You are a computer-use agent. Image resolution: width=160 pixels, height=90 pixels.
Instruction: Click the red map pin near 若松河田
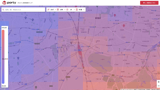click(124, 26)
